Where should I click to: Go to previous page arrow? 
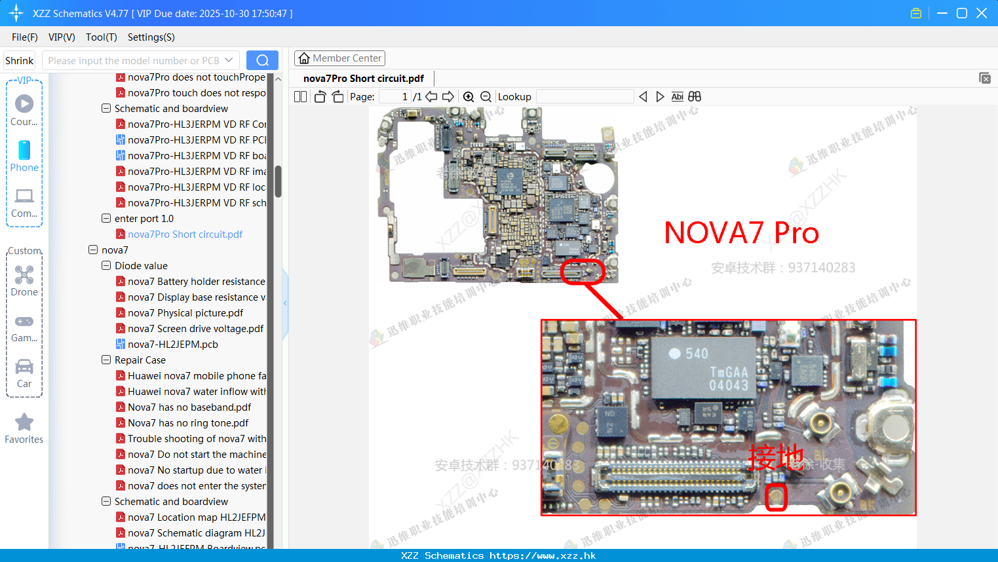[431, 97]
